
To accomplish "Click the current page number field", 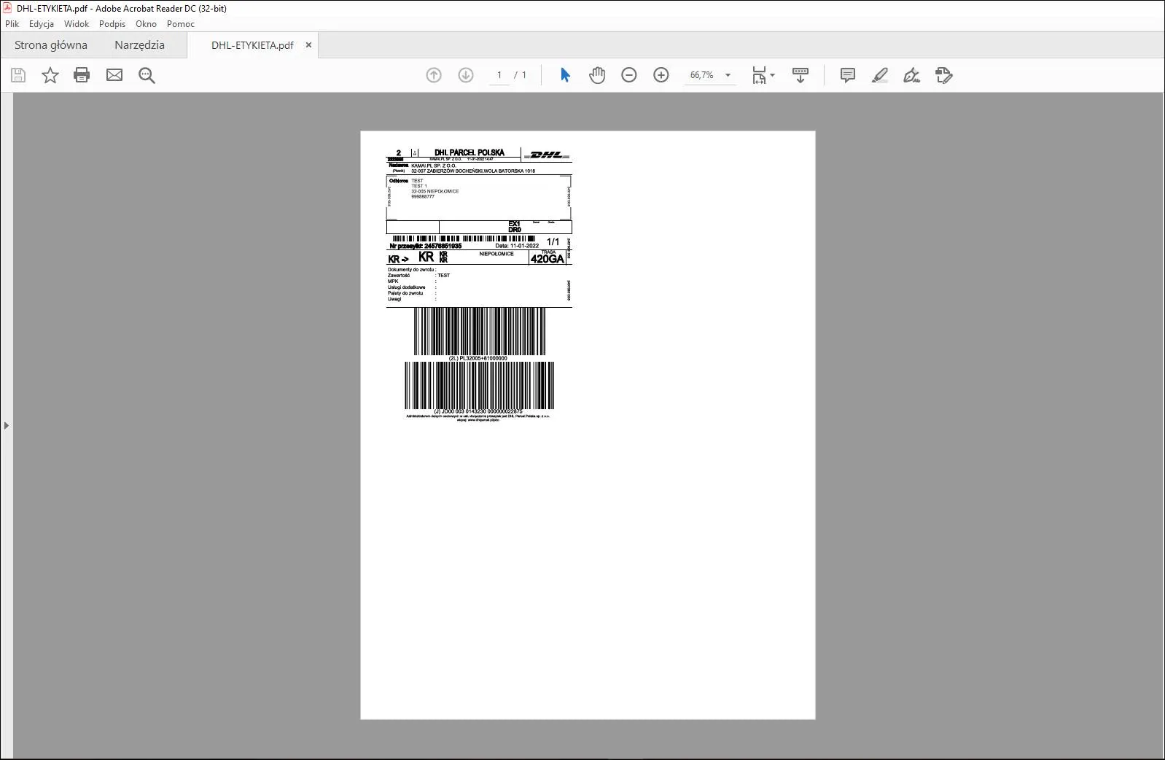I will pos(499,75).
